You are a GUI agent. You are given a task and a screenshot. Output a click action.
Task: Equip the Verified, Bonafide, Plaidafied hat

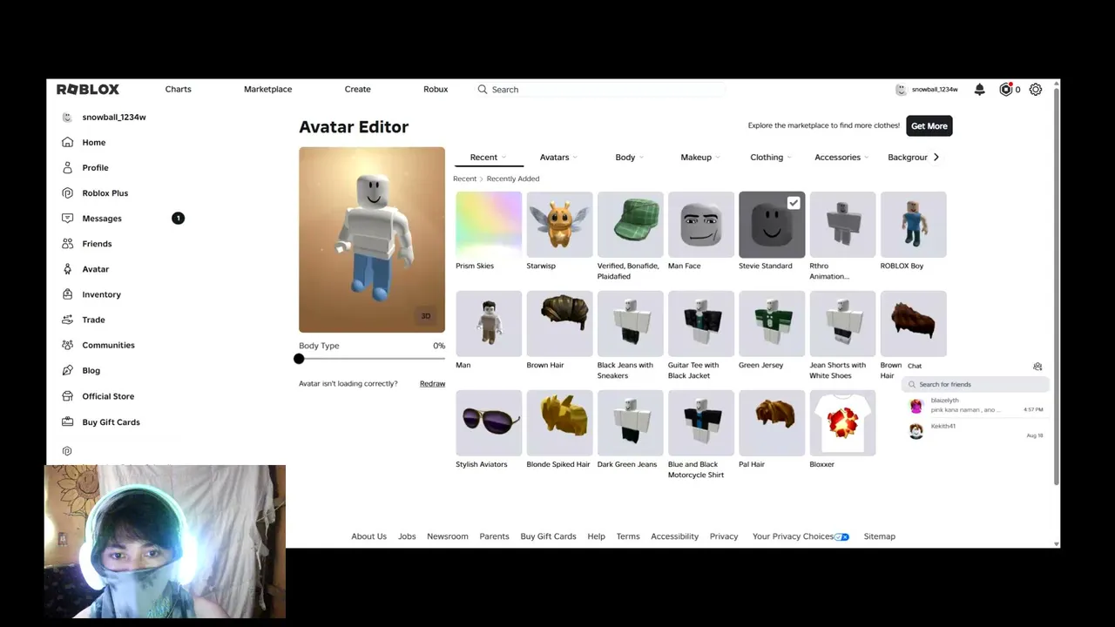coord(631,225)
